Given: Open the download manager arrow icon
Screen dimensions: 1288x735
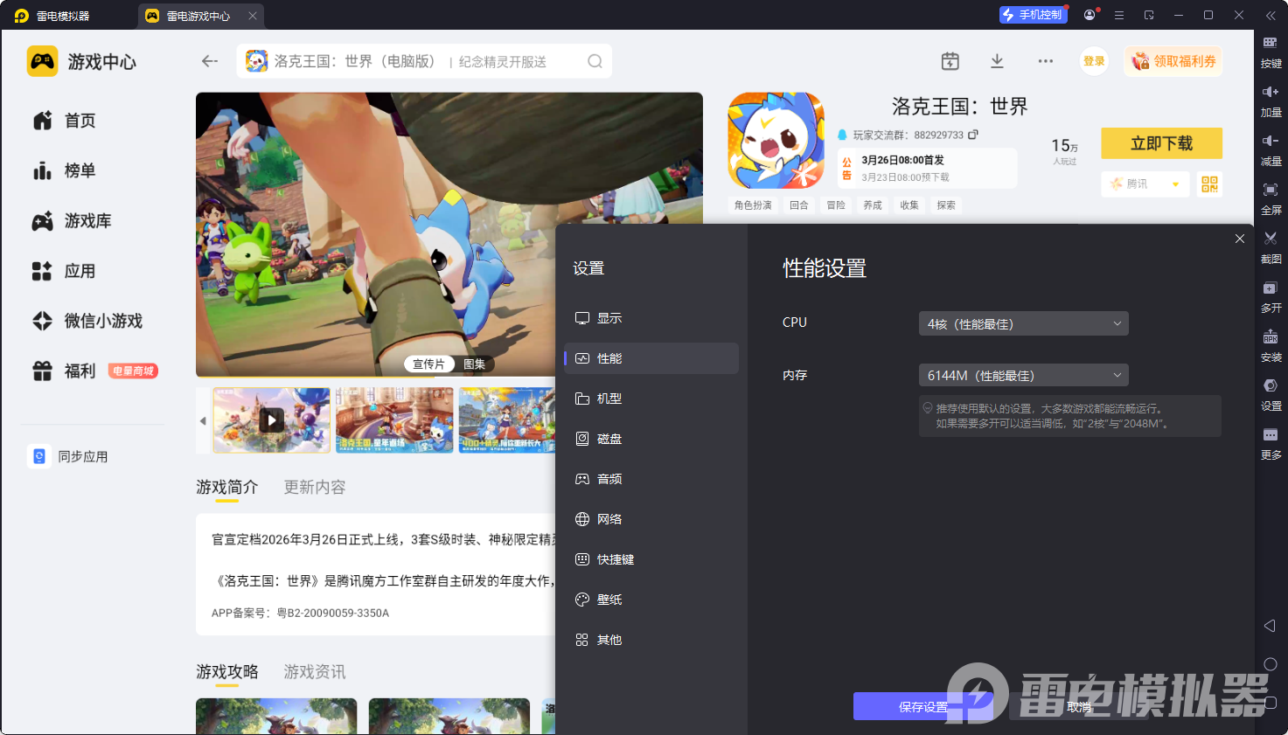Looking at the screenshot, I should pos(997,61).
